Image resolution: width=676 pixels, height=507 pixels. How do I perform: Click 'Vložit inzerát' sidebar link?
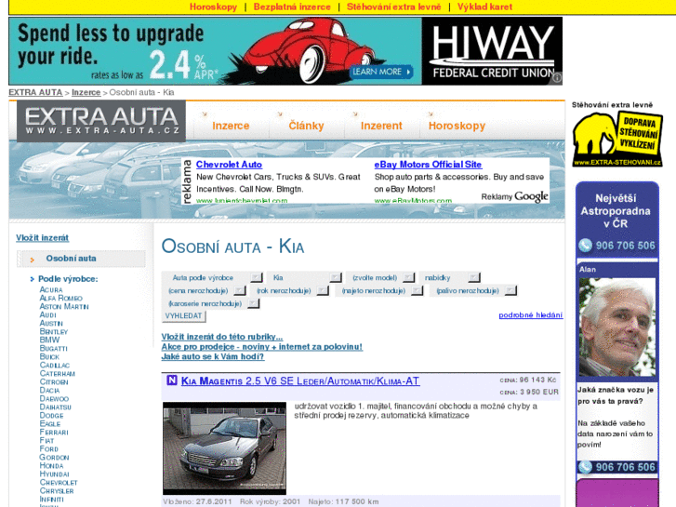coord(42,238)
